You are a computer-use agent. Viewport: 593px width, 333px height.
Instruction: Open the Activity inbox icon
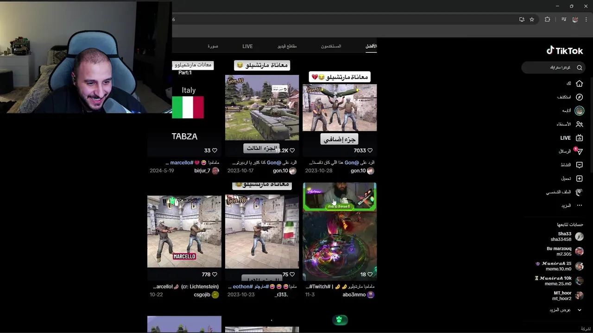(579, 165)
